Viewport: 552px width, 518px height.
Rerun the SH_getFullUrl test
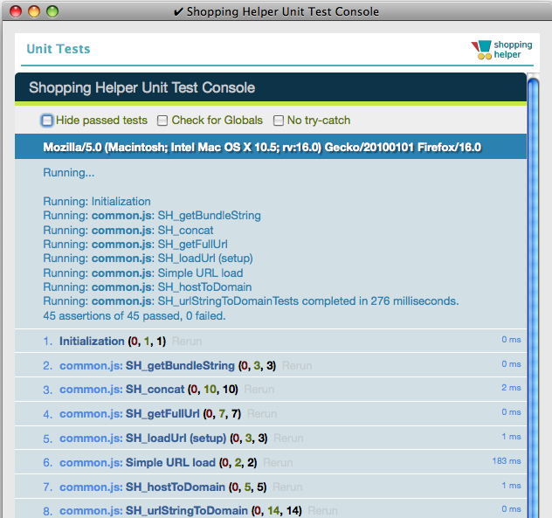(261, 414)
